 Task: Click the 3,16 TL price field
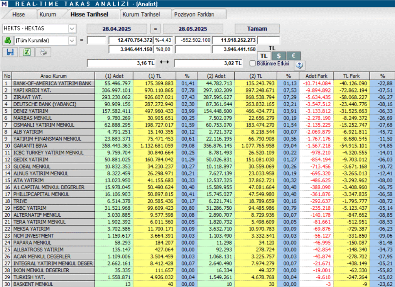point(121,63)
